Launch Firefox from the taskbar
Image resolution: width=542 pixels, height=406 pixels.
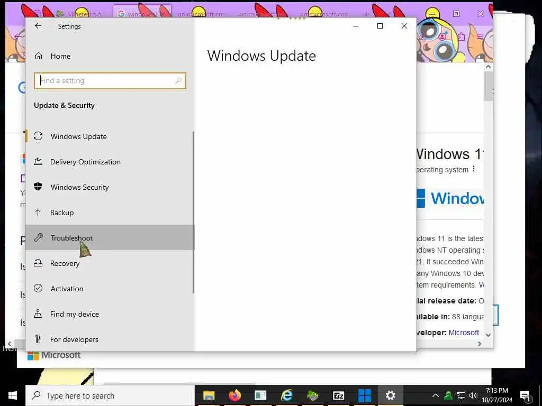234,395
